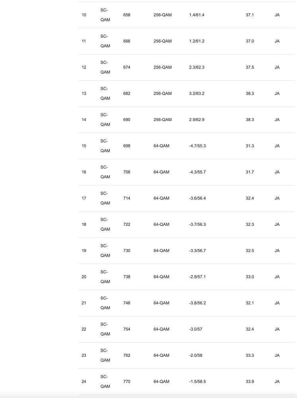The width and height of the screenshot is (297, 398).
Task: Select channel number 24 cell
Action: pos(84,382)
